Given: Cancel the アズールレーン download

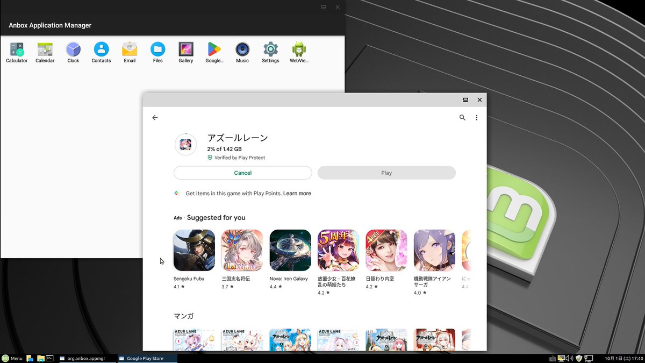Looking at the screenshot, I should tap(243, 173).
